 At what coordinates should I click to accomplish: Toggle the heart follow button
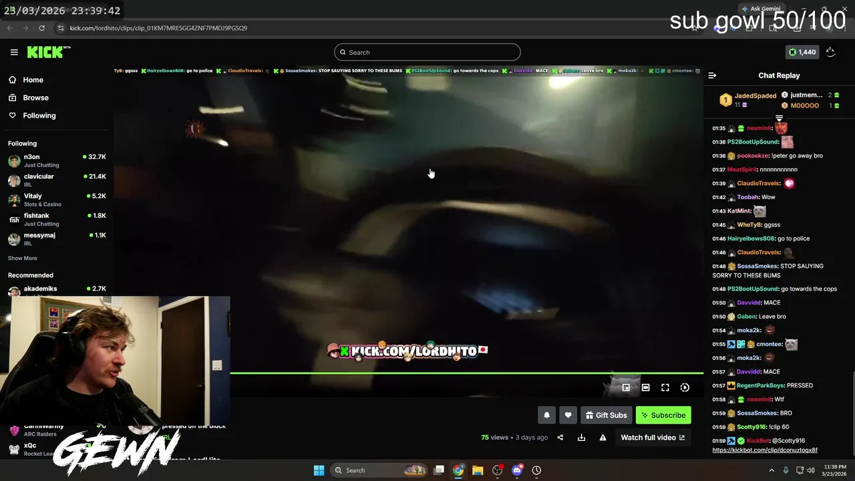(568, 415)
